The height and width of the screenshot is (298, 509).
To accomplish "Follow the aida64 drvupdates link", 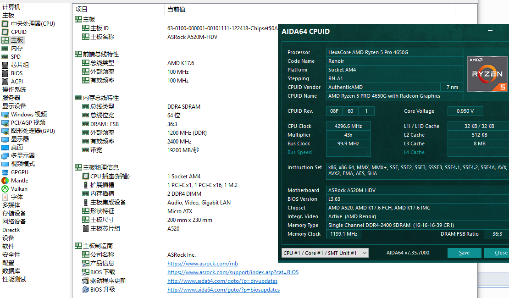I will [x=222, y=281].
